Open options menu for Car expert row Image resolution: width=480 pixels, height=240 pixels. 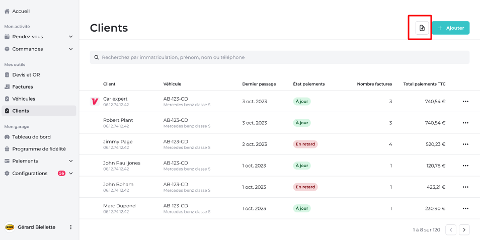[x=465, y=102]
